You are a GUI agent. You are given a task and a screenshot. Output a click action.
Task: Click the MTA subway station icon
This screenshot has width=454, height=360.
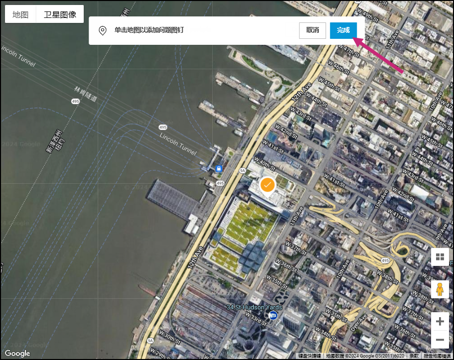273,315
